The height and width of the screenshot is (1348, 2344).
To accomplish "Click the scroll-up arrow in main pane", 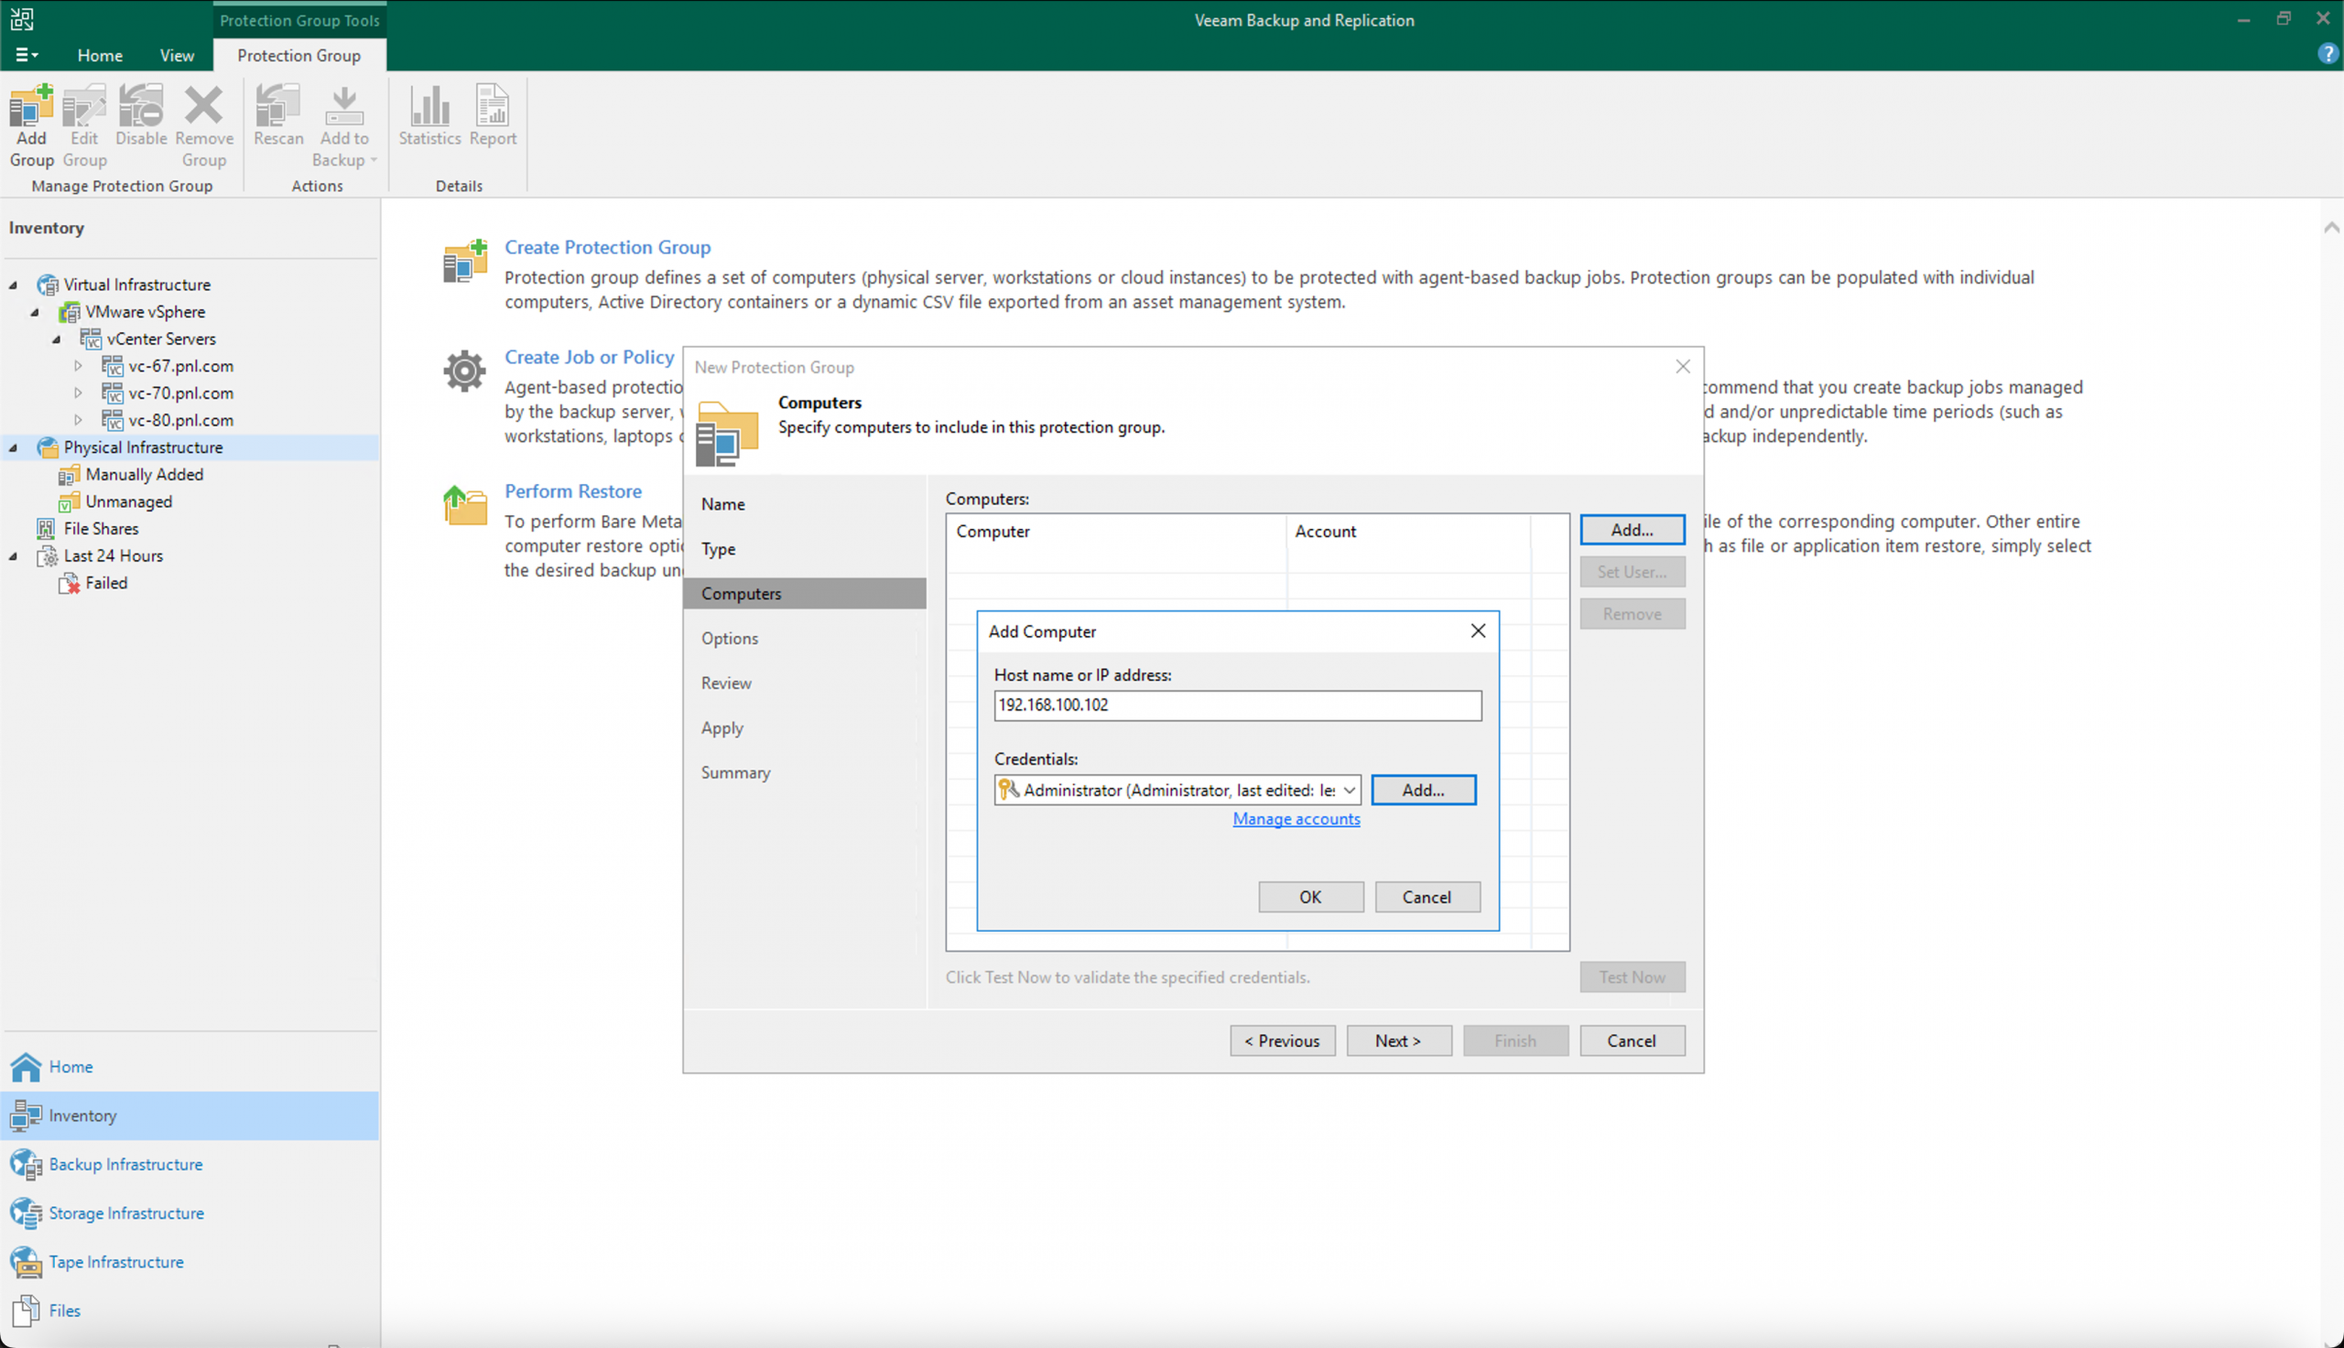I will coord(2331,228).
